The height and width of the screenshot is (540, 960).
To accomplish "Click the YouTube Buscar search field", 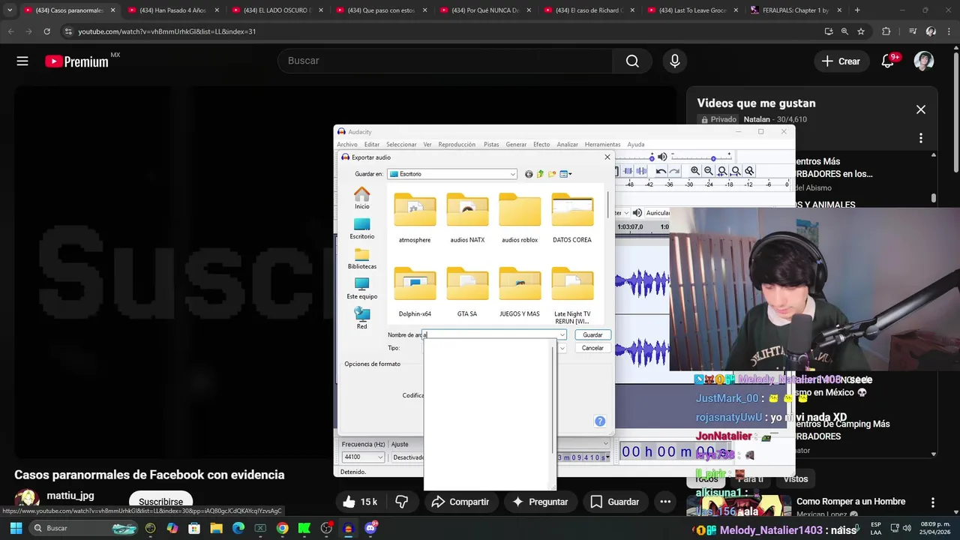I will (x=445, y=61).
